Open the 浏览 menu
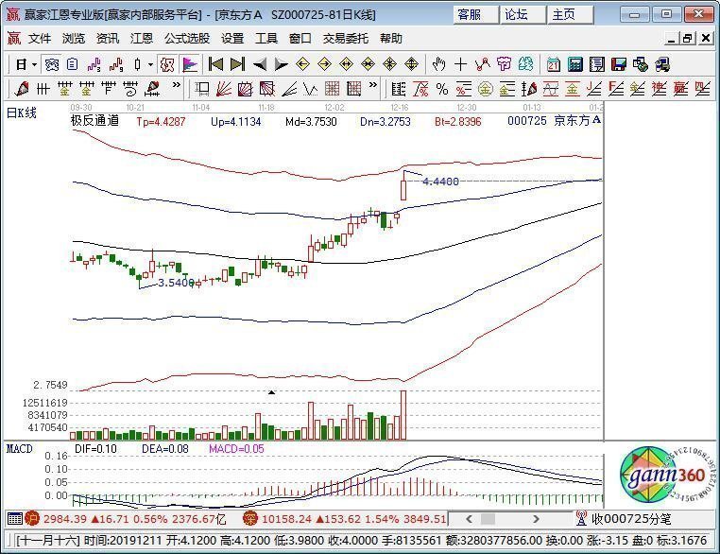 (74, 39)
